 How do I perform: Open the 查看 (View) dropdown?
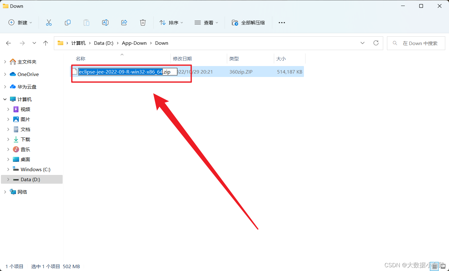click(x=206, y=23)
